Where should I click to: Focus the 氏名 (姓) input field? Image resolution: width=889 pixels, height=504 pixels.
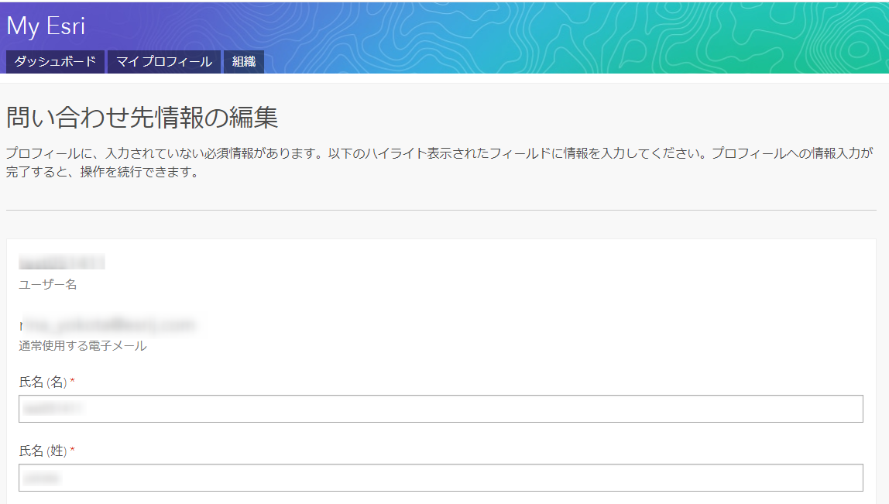point(441,478)
